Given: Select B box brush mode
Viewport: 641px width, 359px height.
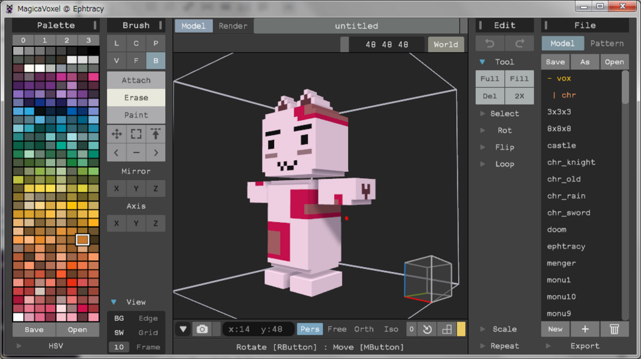Looking at the screenshot, I should 155,61.
